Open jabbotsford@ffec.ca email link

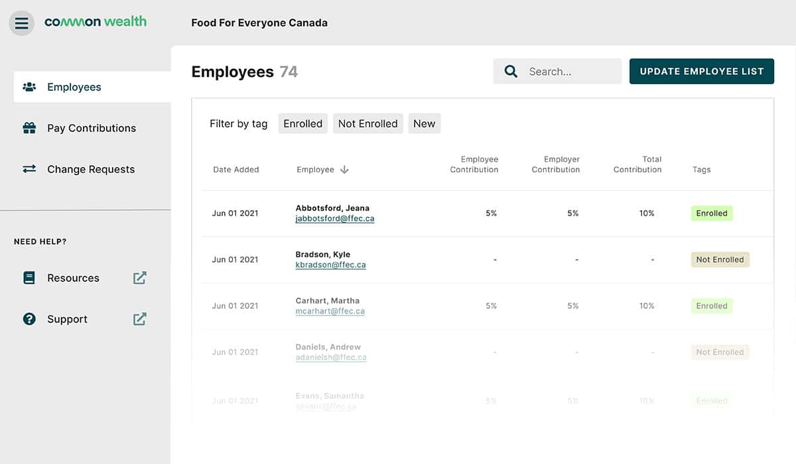[335, 219]
